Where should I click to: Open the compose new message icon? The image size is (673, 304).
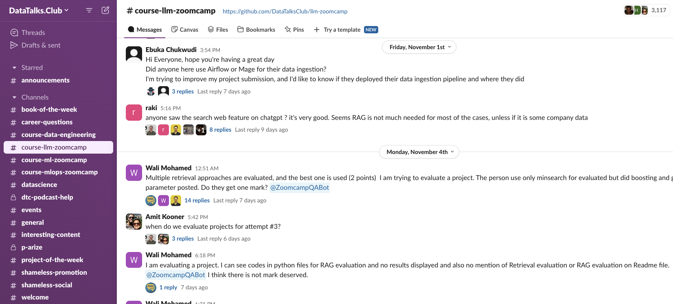pyautogui.click(x=105, y=10)
